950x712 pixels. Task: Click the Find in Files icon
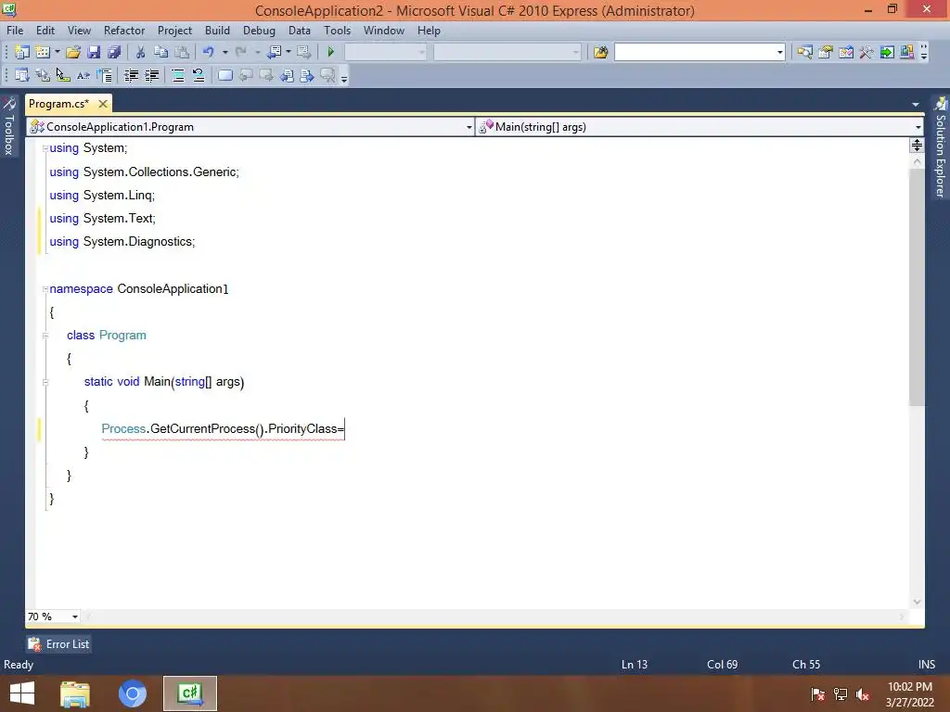pos(600,52)
